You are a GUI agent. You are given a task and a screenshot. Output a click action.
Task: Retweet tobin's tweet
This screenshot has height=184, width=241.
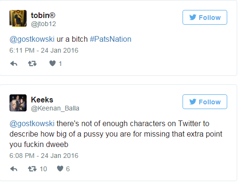[32, 64]
